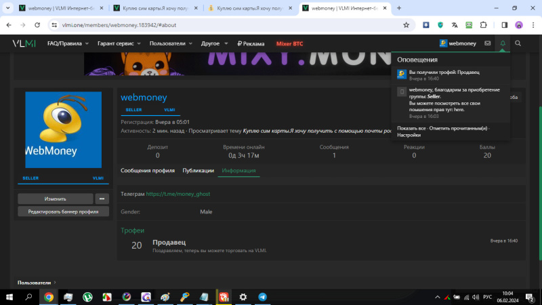Open the tab search dropdown arrow
542x305 pixels.
pos(7,8)
